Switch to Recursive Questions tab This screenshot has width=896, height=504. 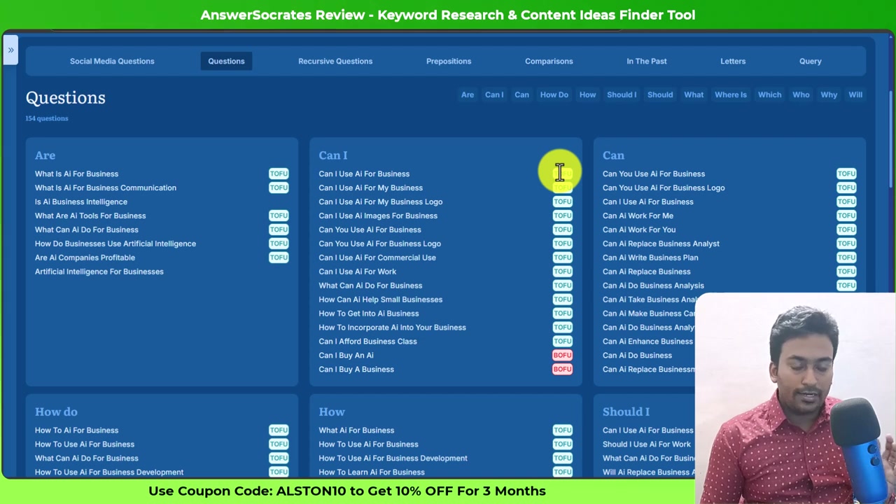[x=335, y=61]
